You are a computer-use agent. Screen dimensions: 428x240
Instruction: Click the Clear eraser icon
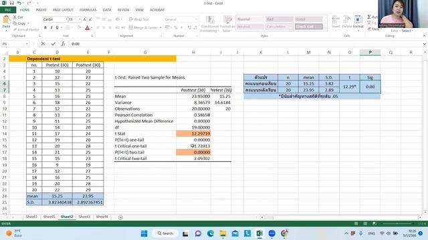[369, 29]
